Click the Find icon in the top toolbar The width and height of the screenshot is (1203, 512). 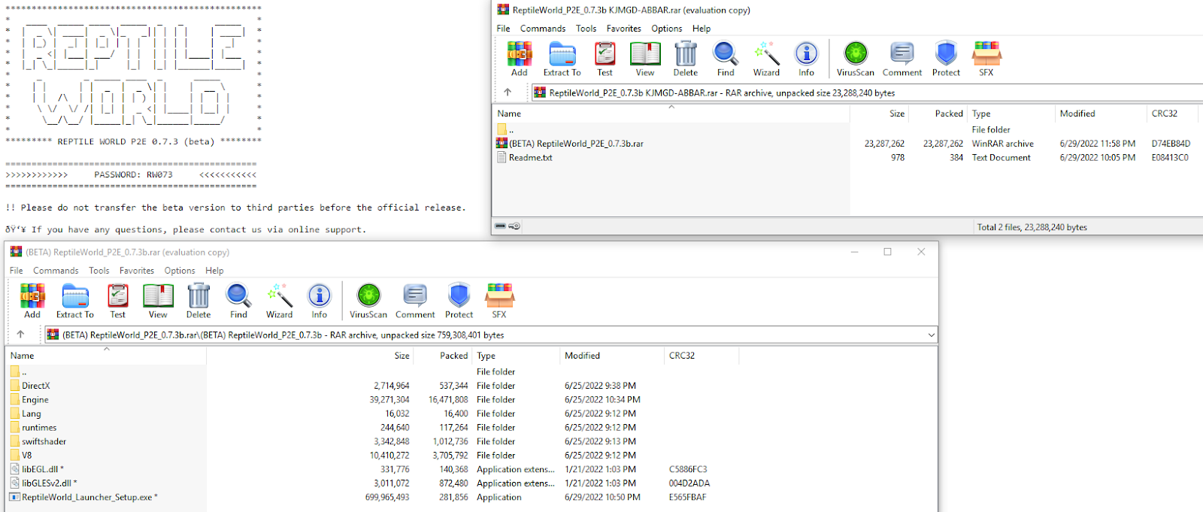[x=725, y=59]
